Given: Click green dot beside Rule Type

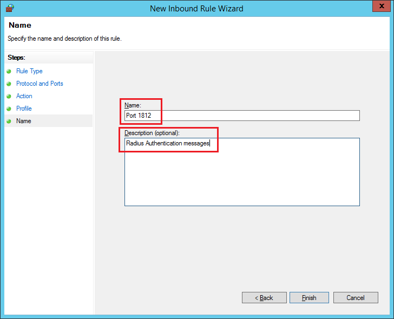Looking at the screenshot, I should click(9, 71).
